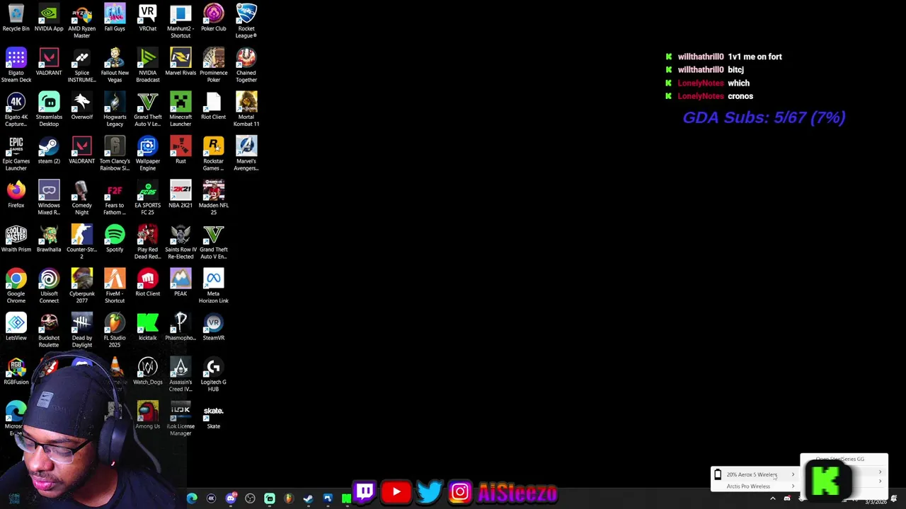Viewport: 906px width, 509px height.
Task: Open the Spotify desktop icon
Action: click(x=115, y=239)
